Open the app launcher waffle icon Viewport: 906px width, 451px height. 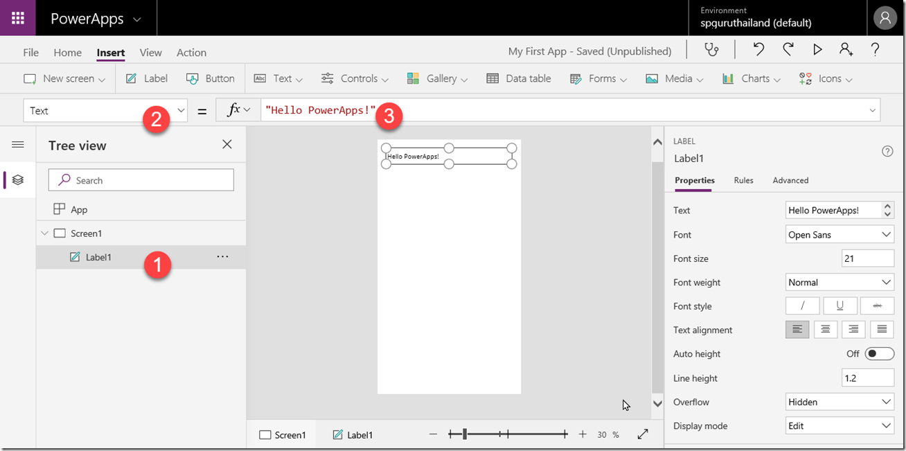pos(18,18)
